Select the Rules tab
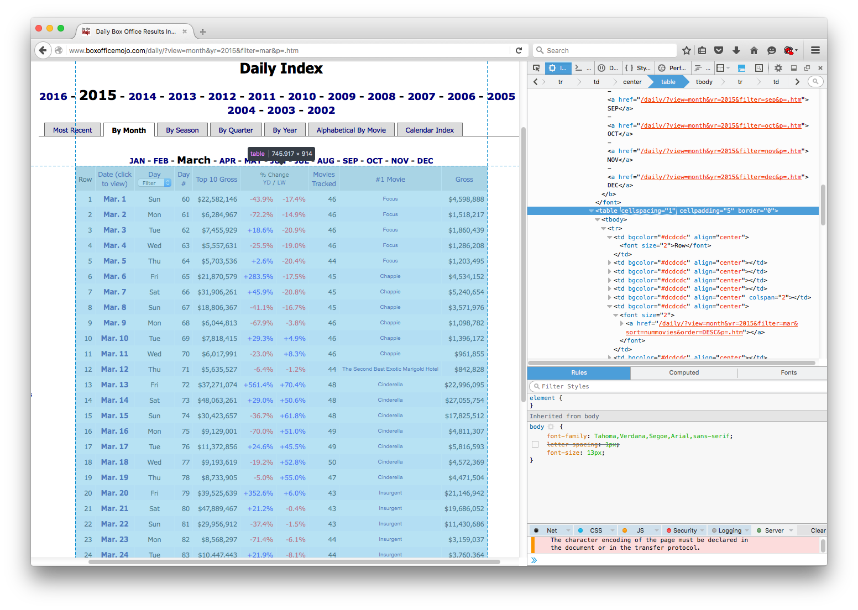This screenshot has height=610, width=858. tap(579, 373)
